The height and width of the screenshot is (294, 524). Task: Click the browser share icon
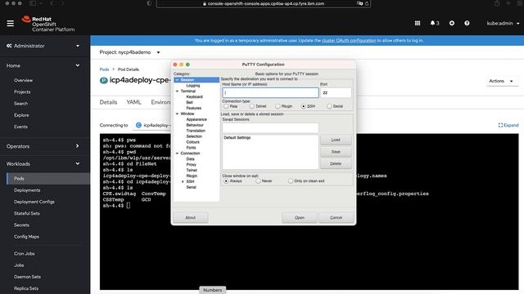click(x=497, y=3)
